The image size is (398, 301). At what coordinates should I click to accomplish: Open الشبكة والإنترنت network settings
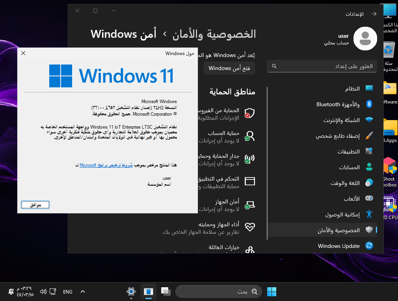point(322,120)
